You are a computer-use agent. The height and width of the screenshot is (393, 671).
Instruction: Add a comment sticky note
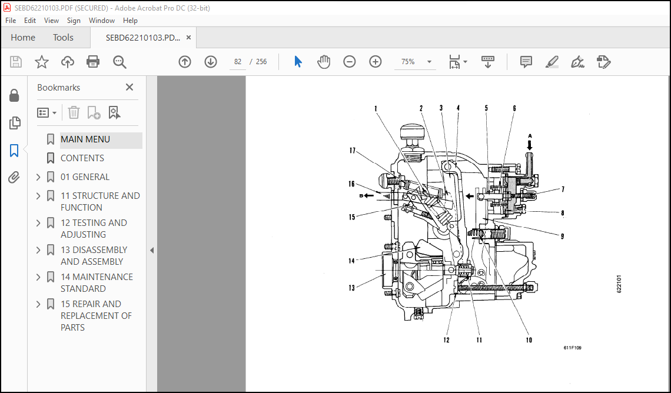(x=526, y=62)
